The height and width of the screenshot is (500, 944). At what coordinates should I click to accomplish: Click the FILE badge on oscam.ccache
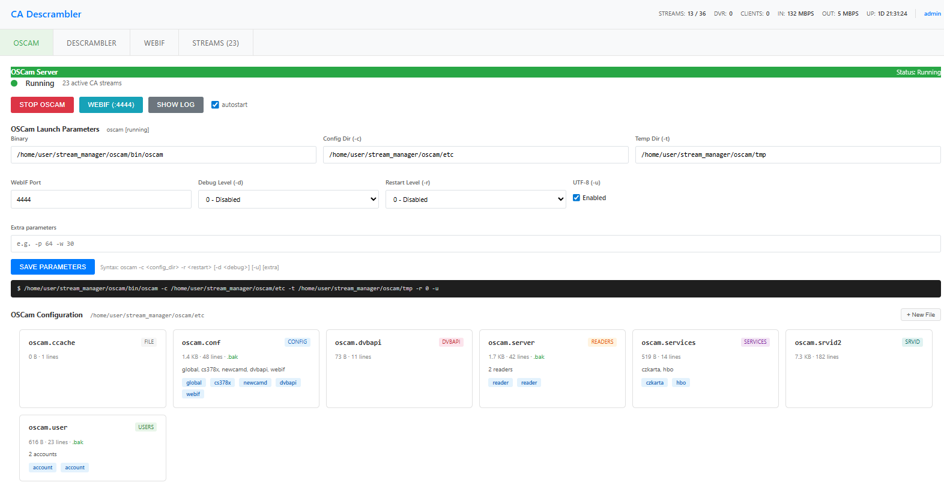point(149,342)
